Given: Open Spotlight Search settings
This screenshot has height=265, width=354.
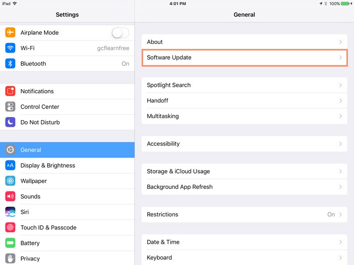Looking at the screenshot, I should 169,85.
